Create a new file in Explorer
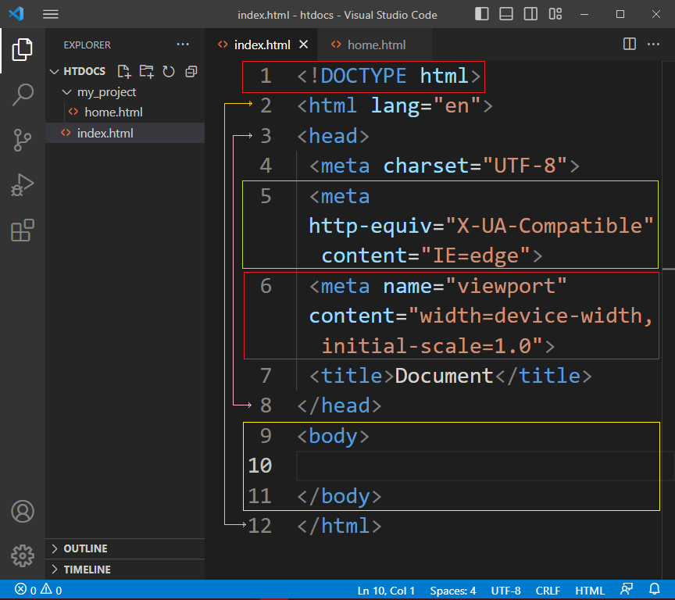675x600 pixels. coord(123,71)
